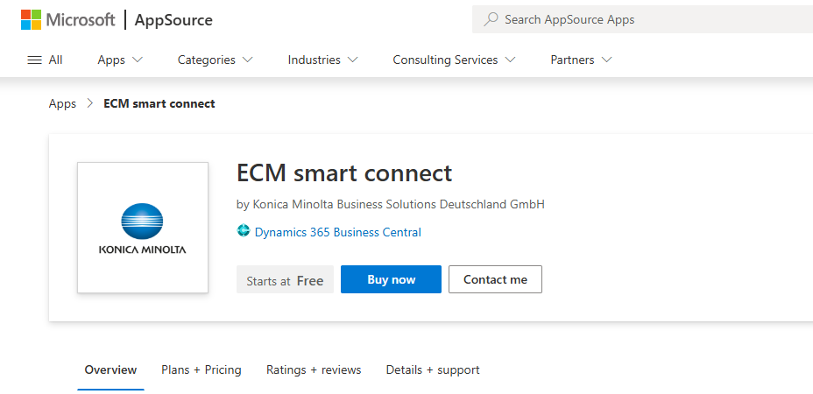Expand the Apps dropdown
This screenshot has height=394, width=813.
pos(120,60)
